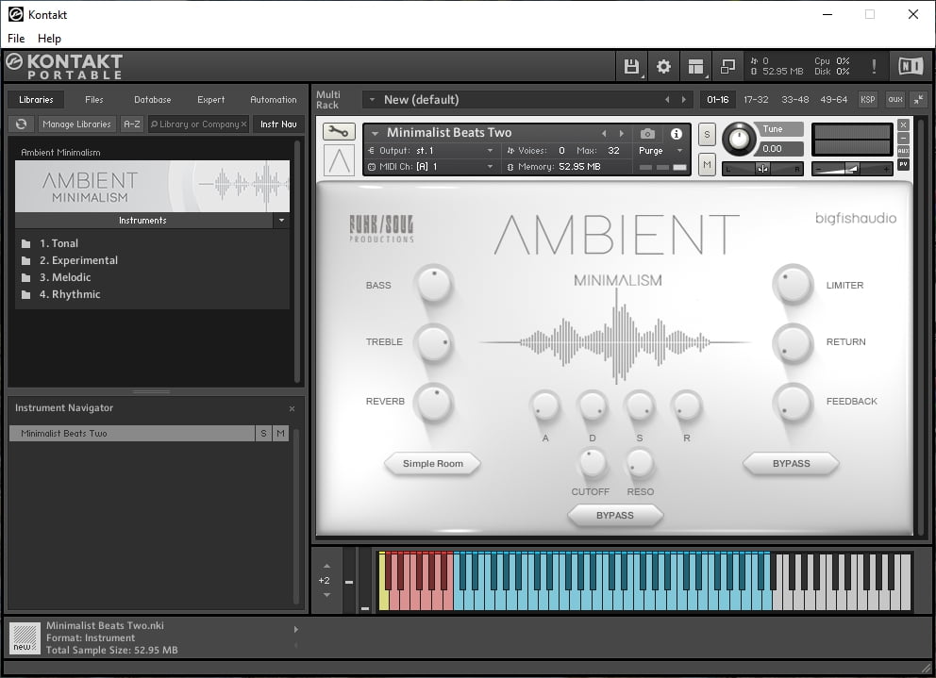The width and height of the screenshot is (936, 678).
Task: Click the instrument pan slider
Action: 762,169
